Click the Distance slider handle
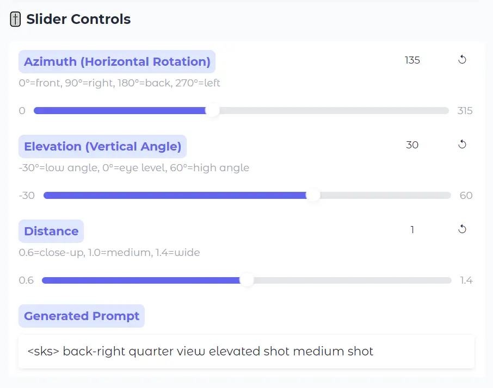The image size is (493, 388). (x=247, y=280)
